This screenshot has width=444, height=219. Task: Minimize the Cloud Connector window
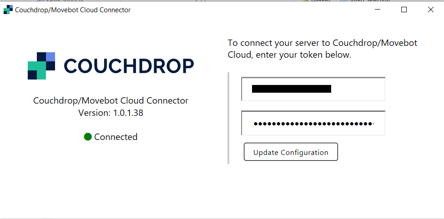[377, 10]
